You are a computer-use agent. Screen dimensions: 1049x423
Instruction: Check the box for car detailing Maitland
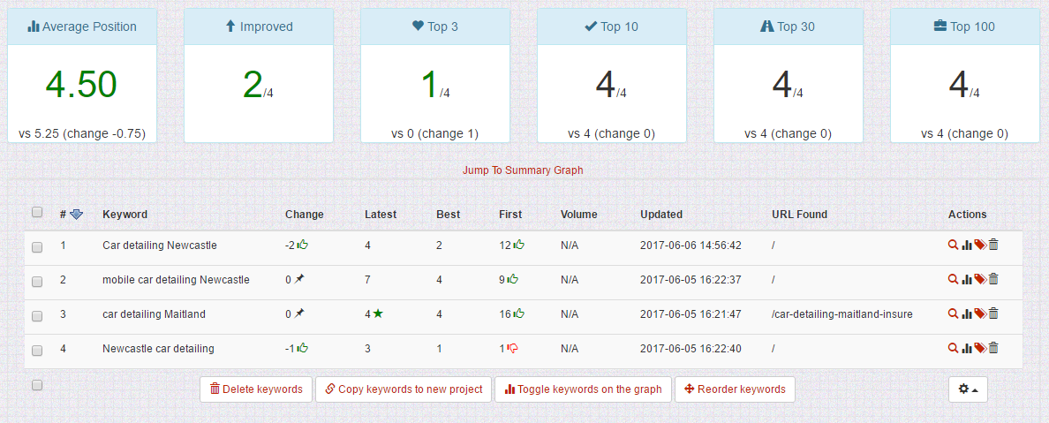37,316
